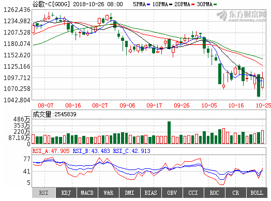
Task: Click the 1097.712 price axis label
Action: tap(17, 78)
